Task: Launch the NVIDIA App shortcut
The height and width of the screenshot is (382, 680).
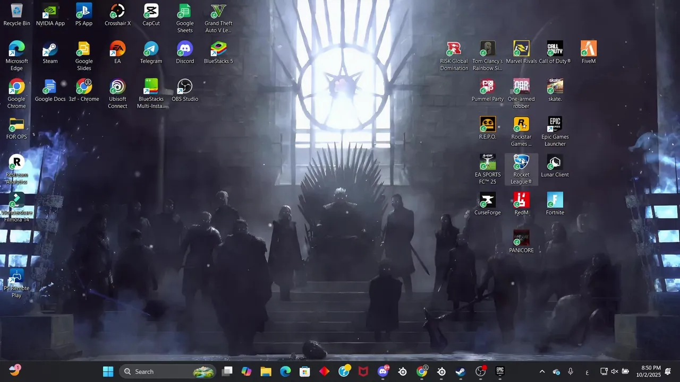Action: (x=50, y=15)
